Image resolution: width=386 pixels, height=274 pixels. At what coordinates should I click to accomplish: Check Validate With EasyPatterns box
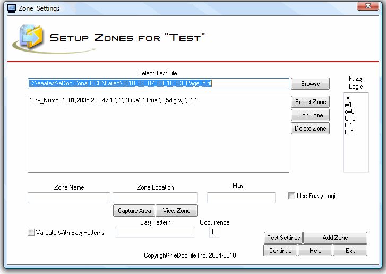[31, 232]
